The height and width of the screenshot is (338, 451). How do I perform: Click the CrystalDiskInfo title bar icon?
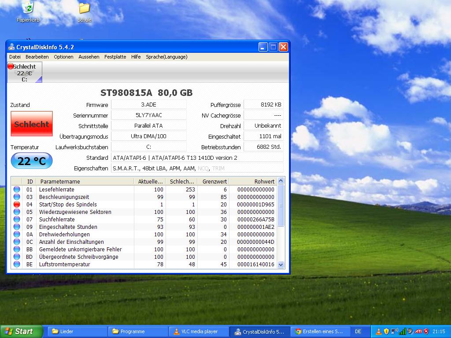(11, 47)
